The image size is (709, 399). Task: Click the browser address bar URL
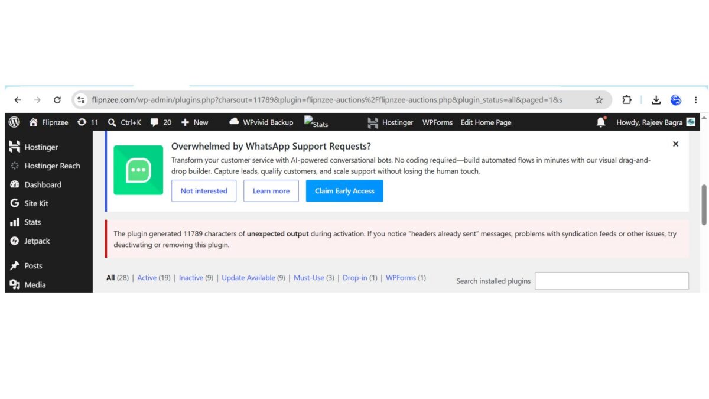pyautogui.click(x=327, y=100)
